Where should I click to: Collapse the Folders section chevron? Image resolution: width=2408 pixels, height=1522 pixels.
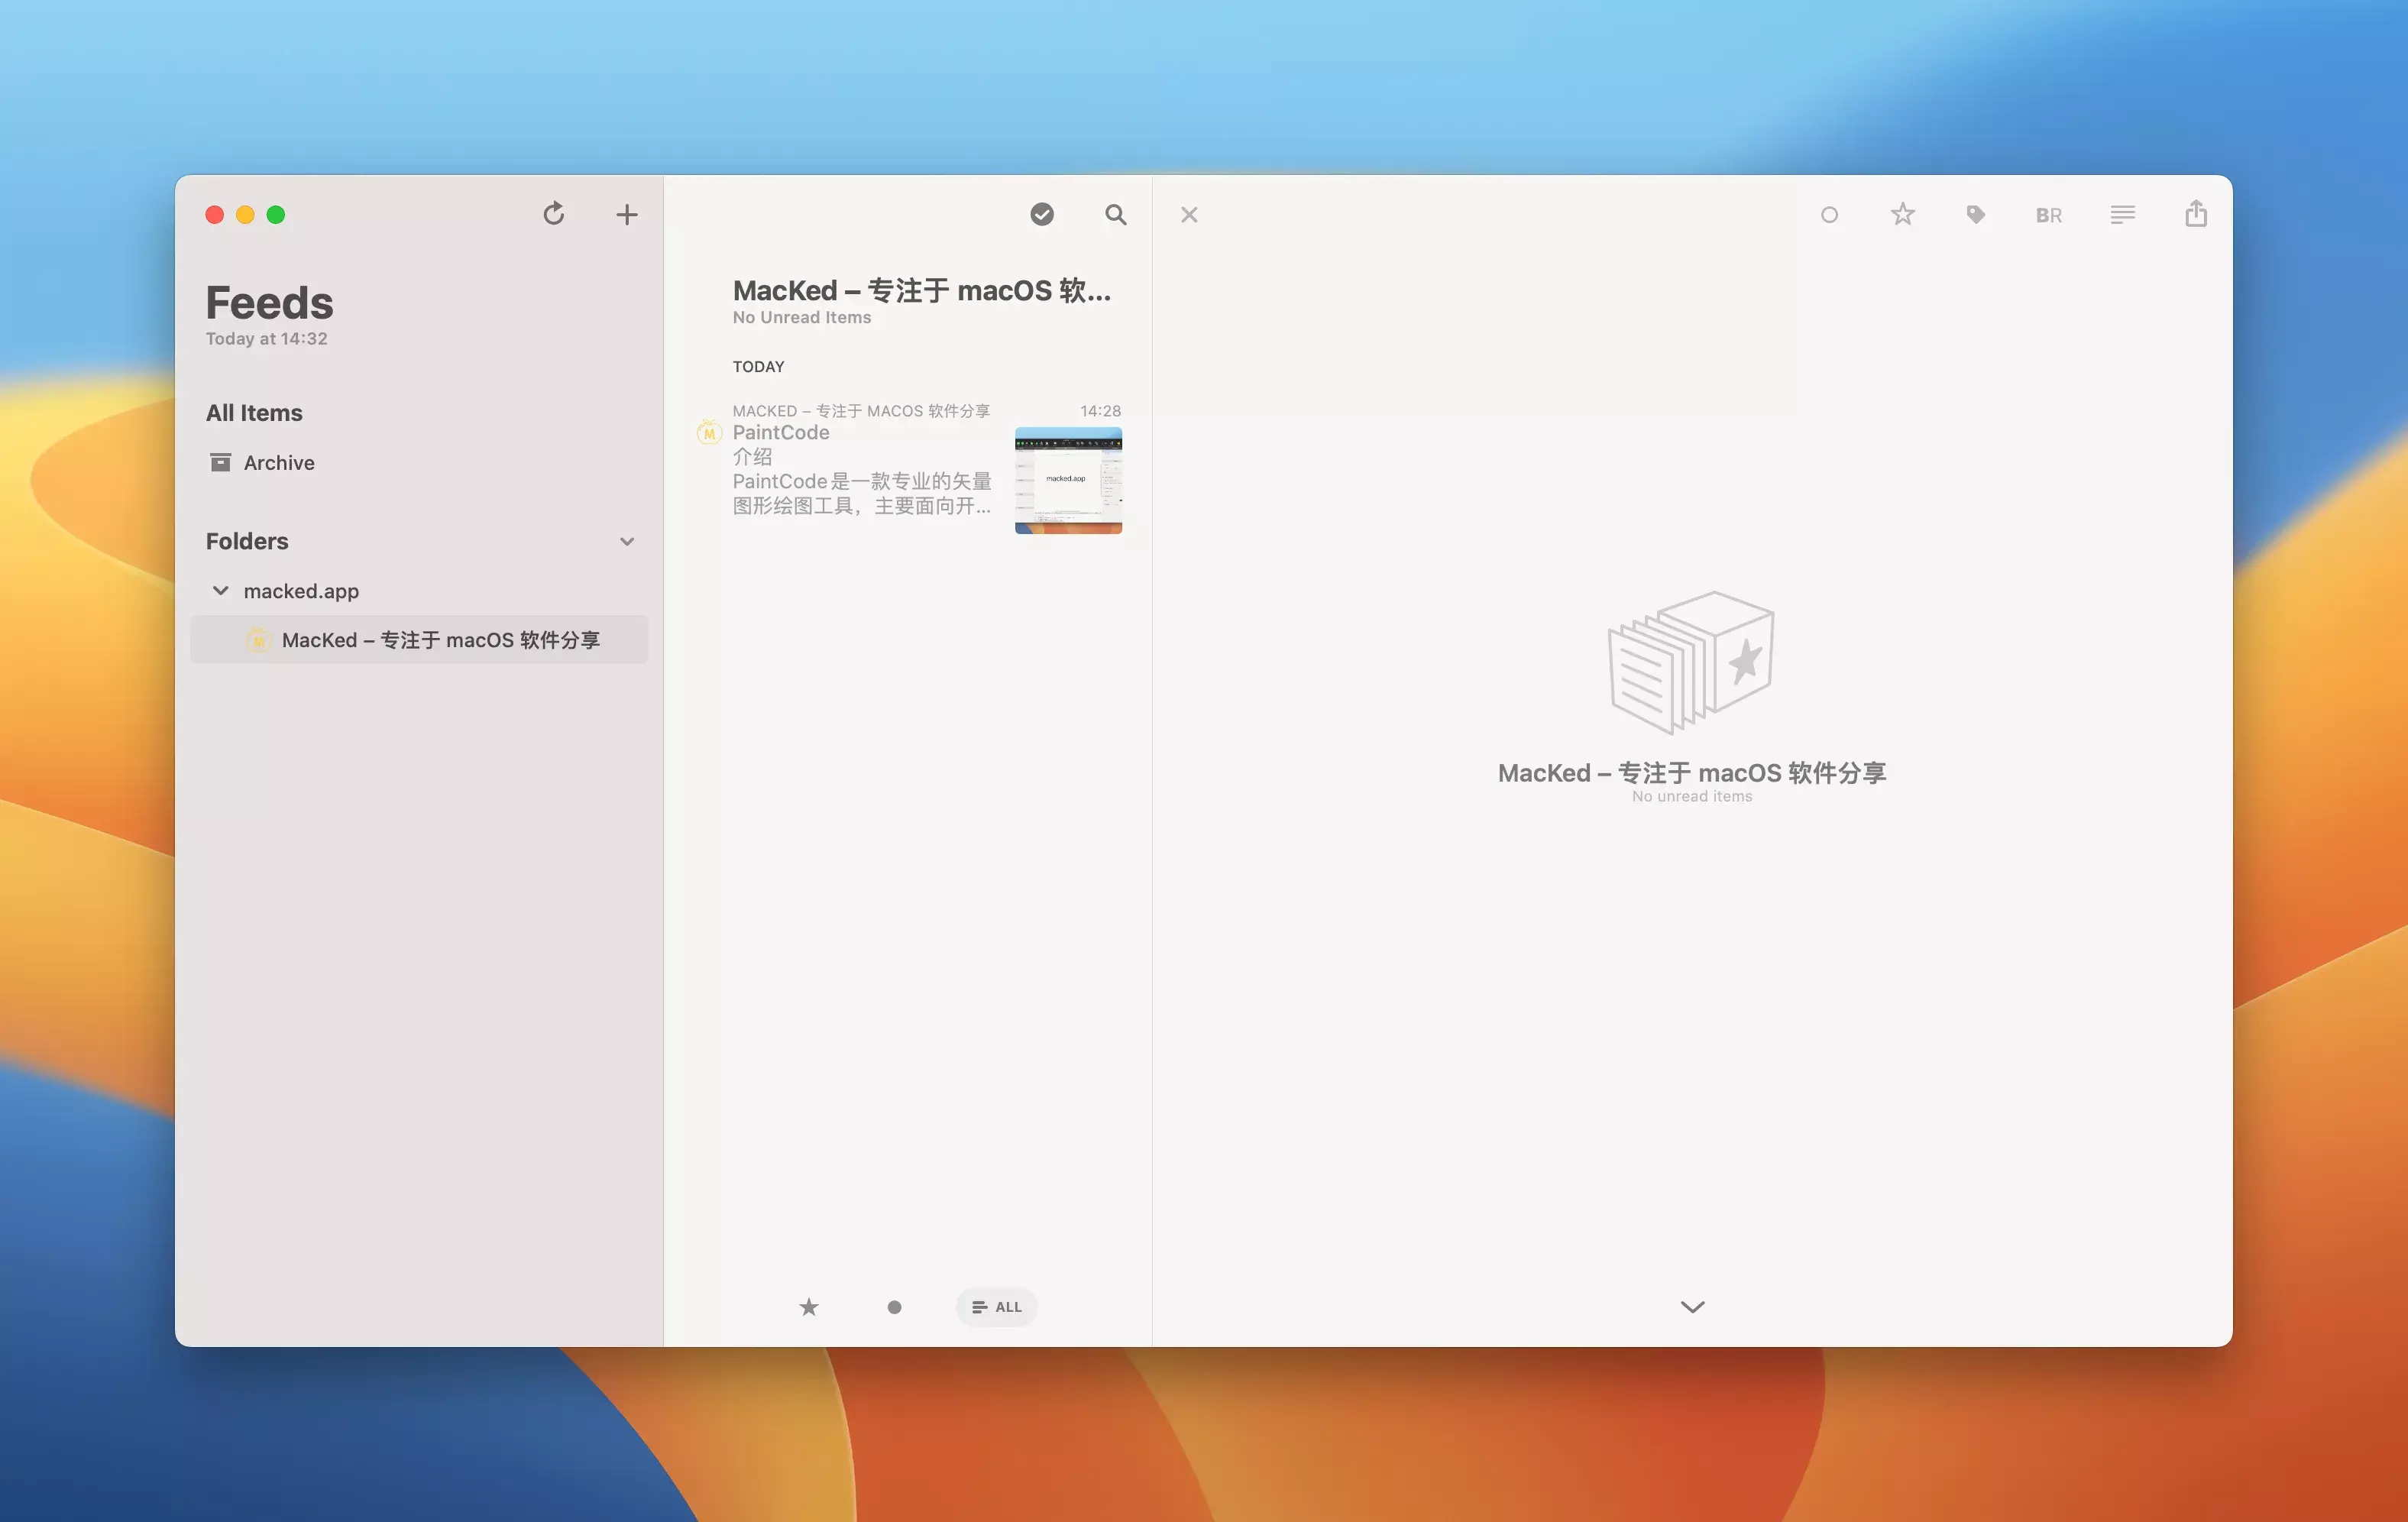click(x=627, y=541)
